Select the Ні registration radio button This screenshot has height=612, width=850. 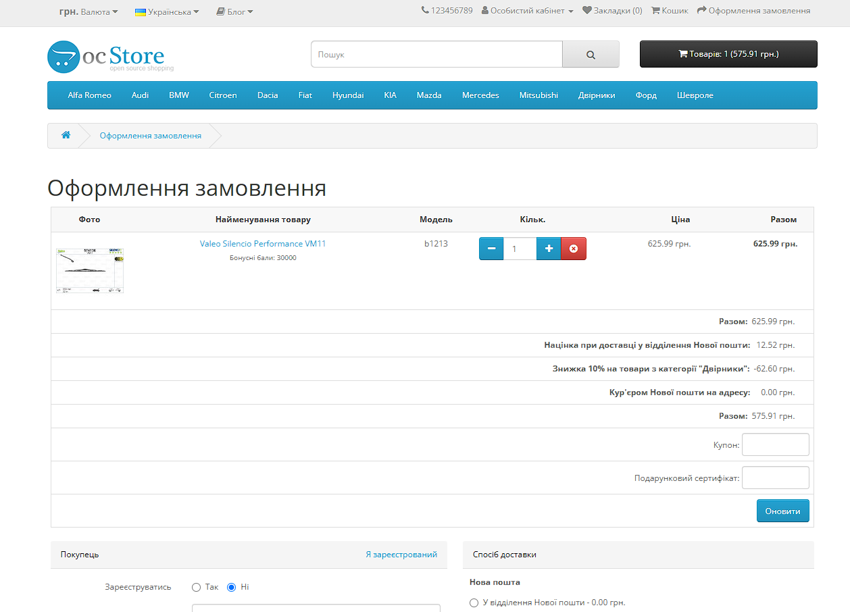click(231, 587)
